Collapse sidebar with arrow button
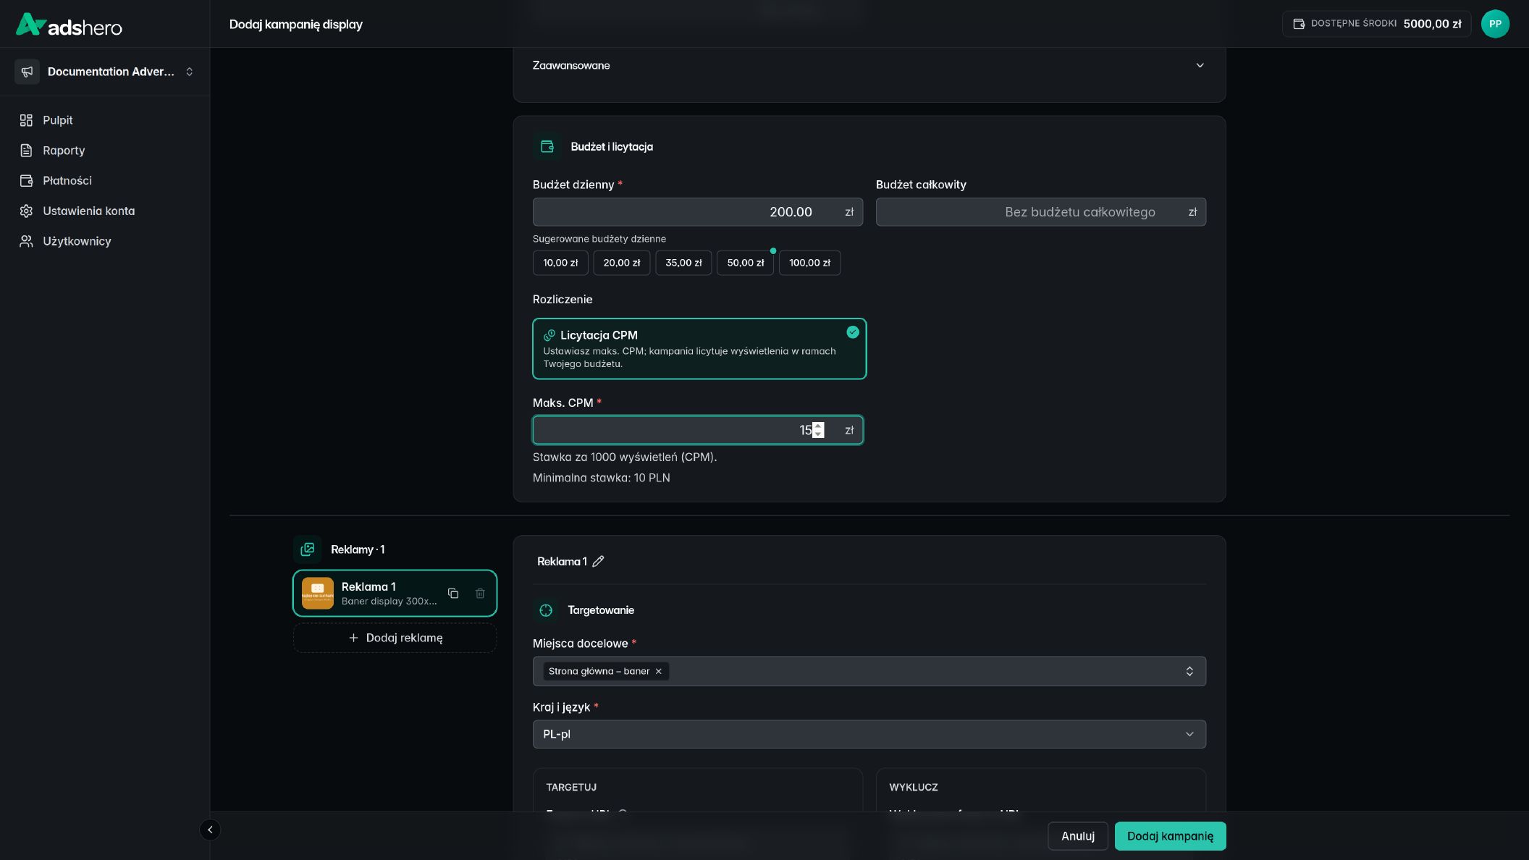 click(210, 830)
